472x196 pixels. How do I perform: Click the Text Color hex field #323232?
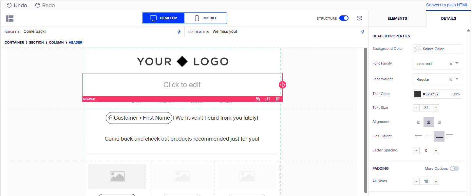430,94
